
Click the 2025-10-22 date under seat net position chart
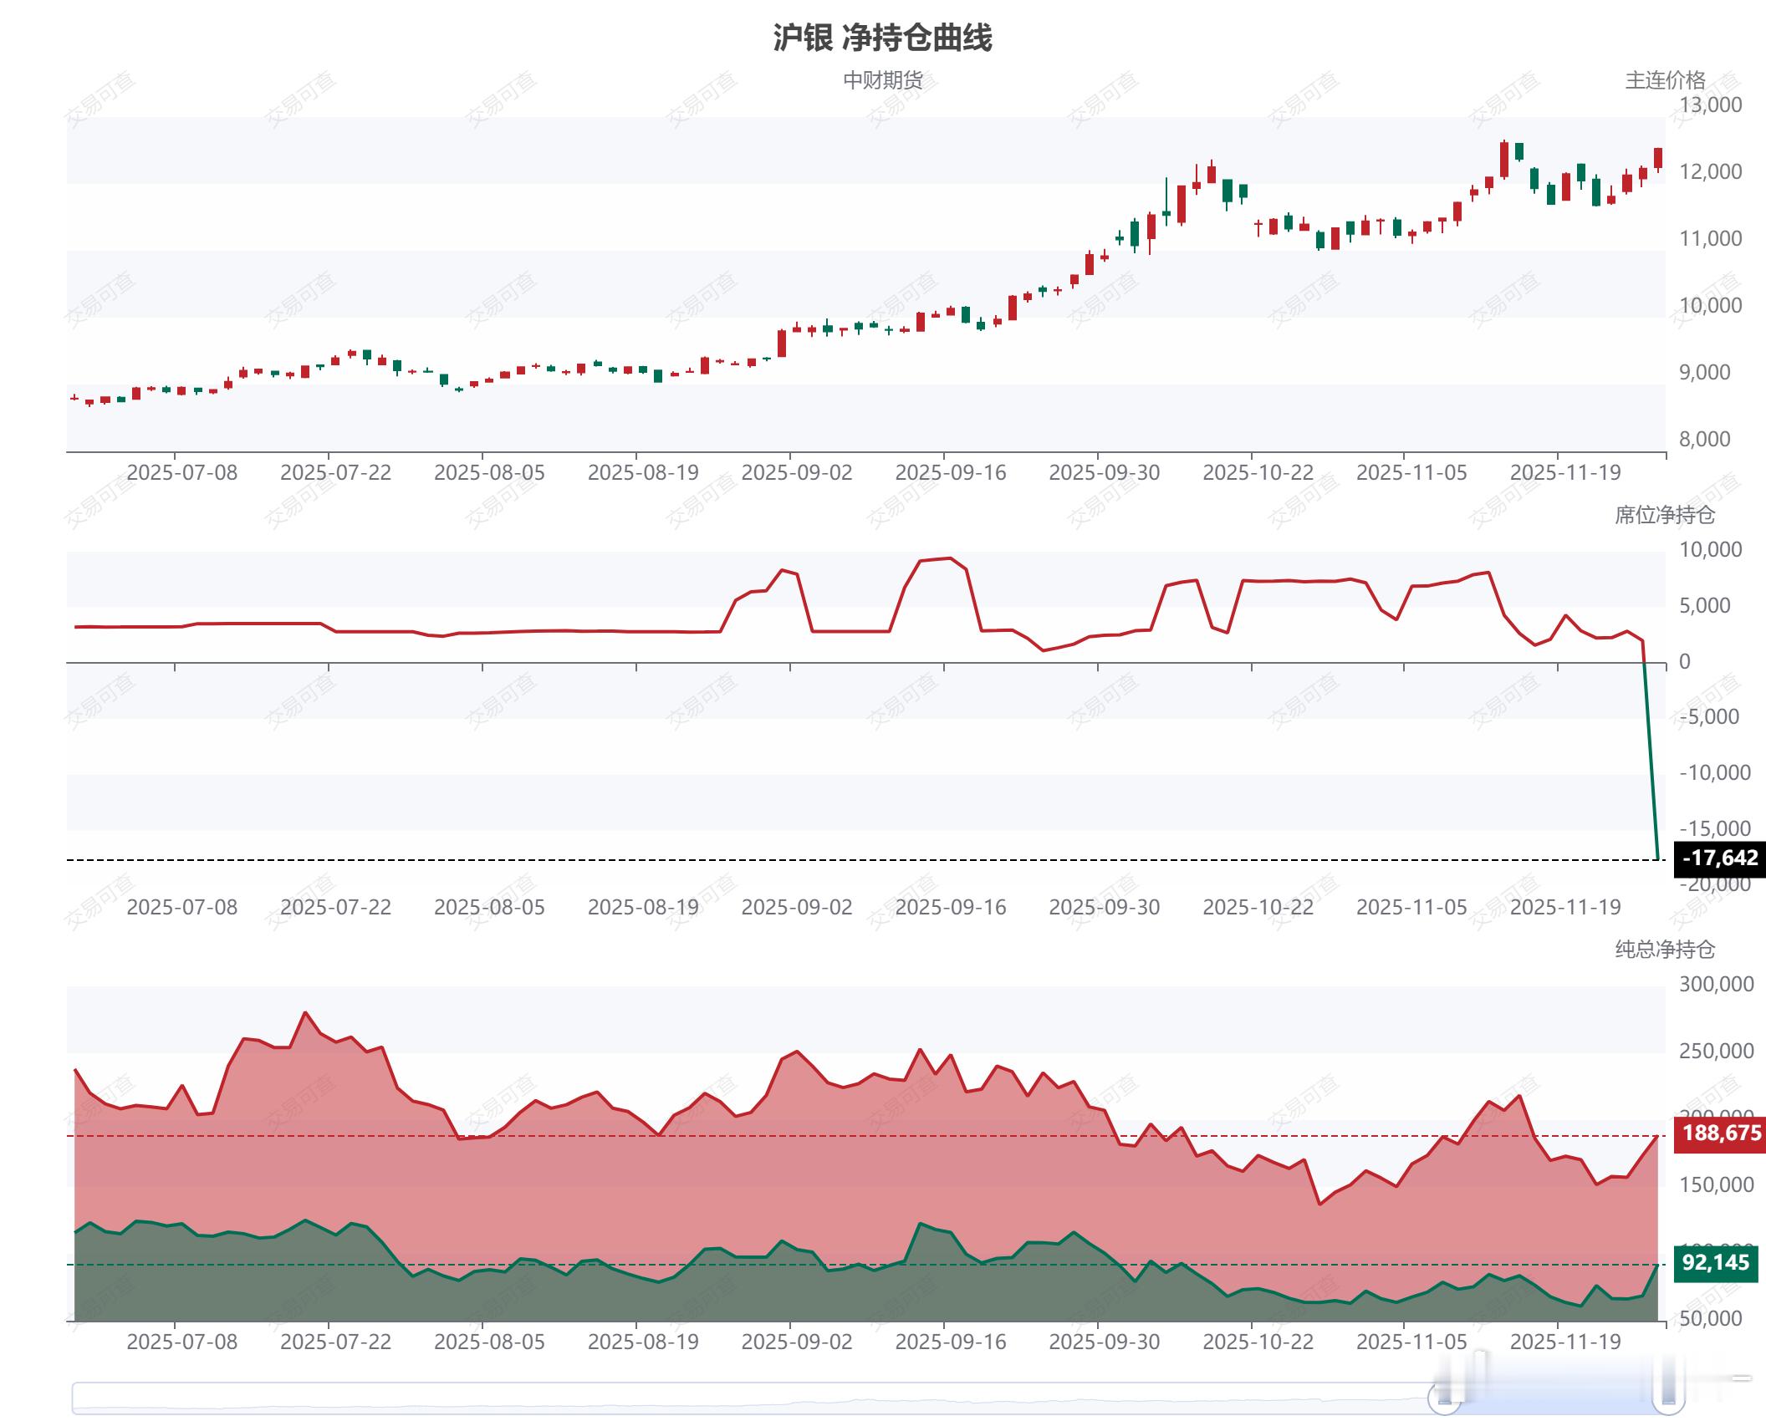click(1258, 908)
